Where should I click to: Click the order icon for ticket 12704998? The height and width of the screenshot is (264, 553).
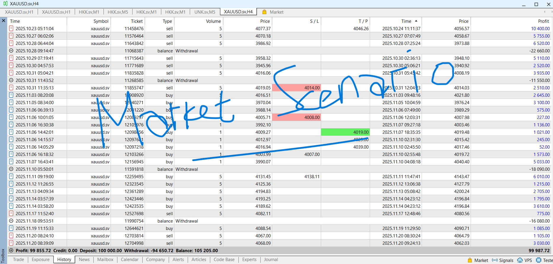(x=11, y=243)
